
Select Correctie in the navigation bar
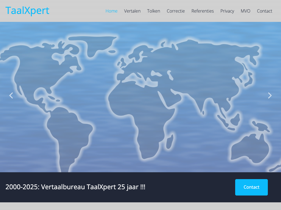tap(176, 11)
